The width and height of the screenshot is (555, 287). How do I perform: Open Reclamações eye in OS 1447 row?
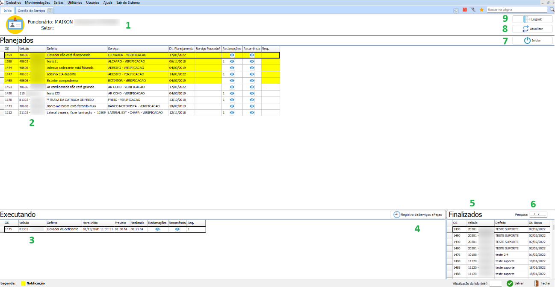(x=232, y=74)
